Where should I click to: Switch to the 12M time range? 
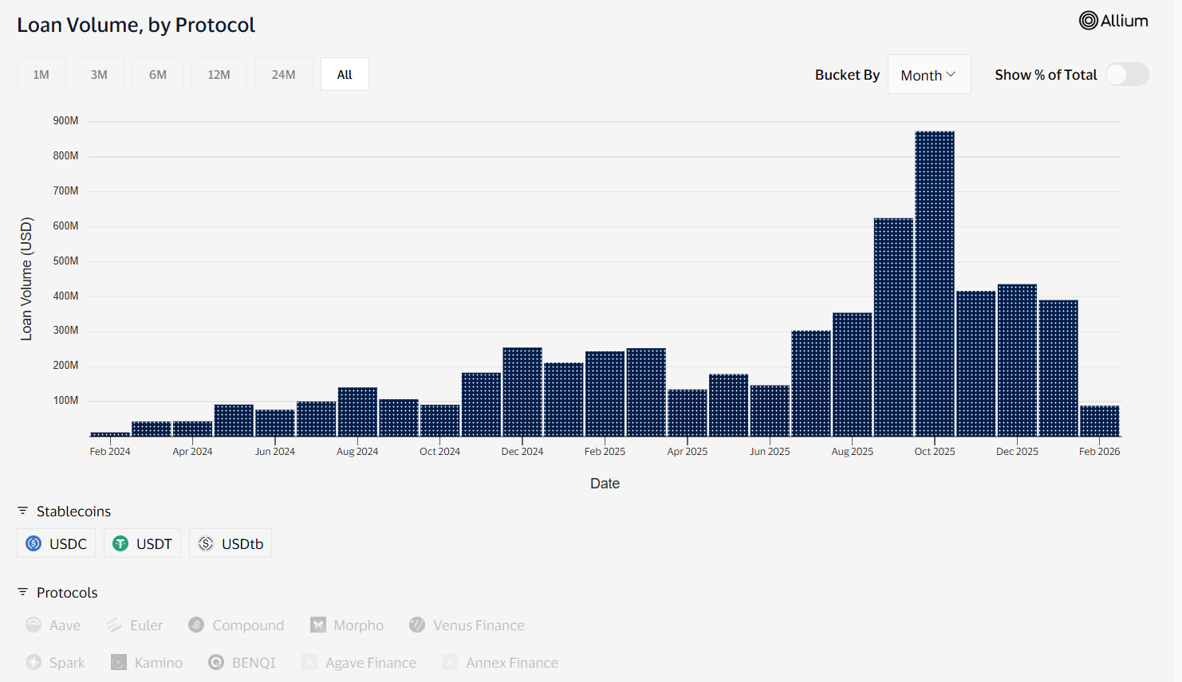[x=219, y=73]
